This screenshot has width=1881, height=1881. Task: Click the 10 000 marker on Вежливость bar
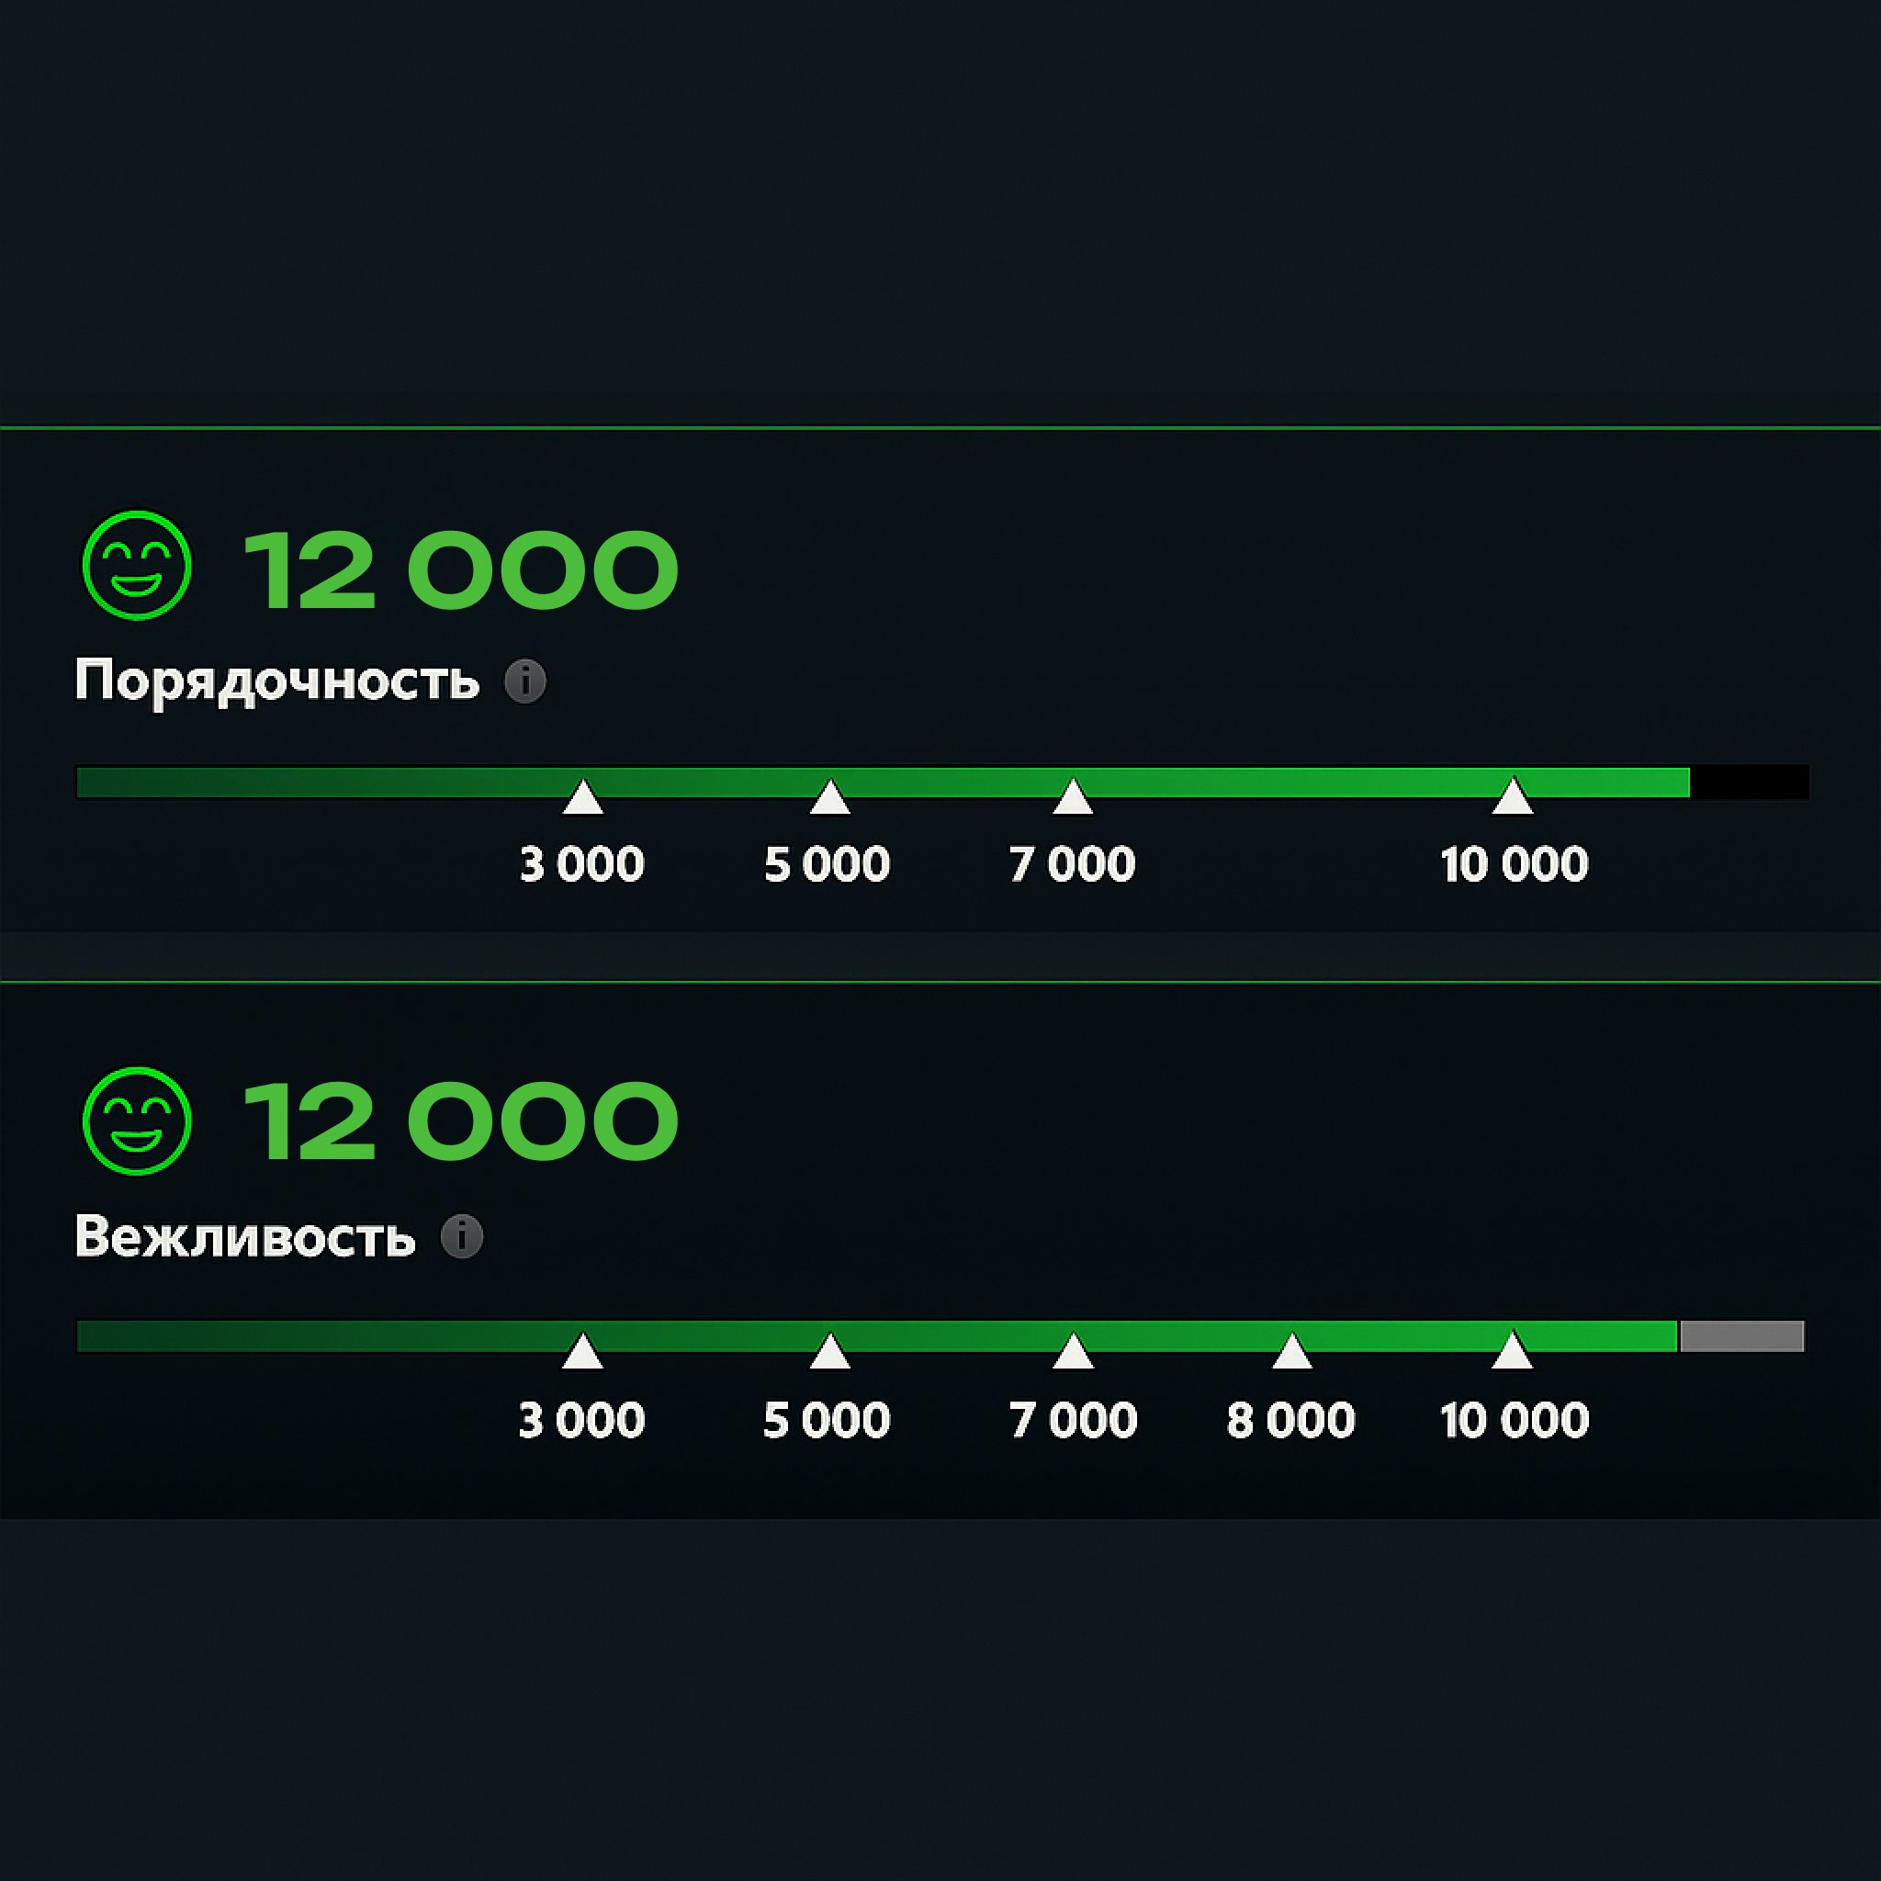[1512, 1351]
